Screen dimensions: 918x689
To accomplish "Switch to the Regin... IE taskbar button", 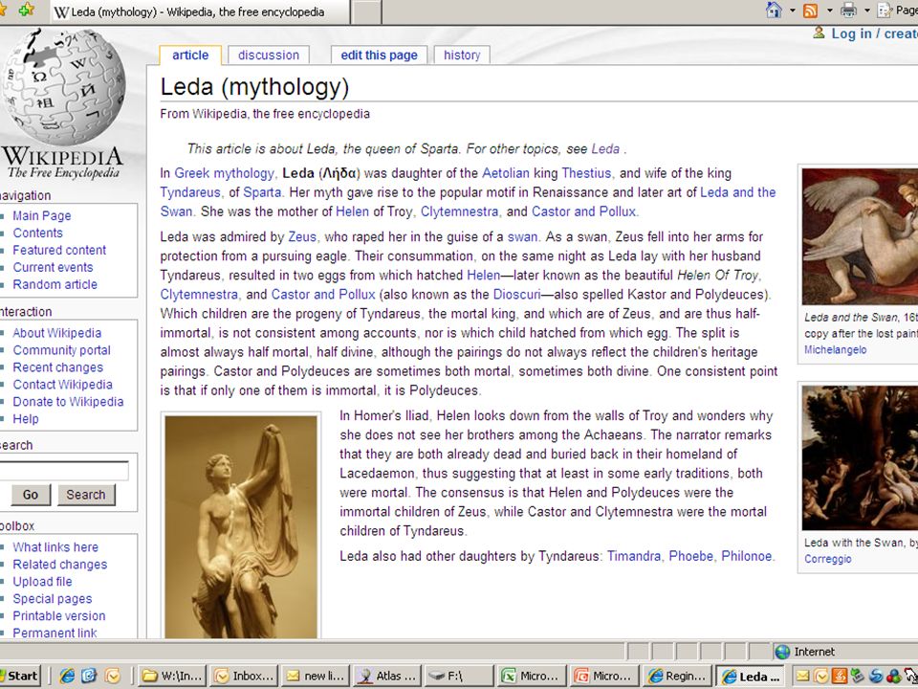I will 677,676.
